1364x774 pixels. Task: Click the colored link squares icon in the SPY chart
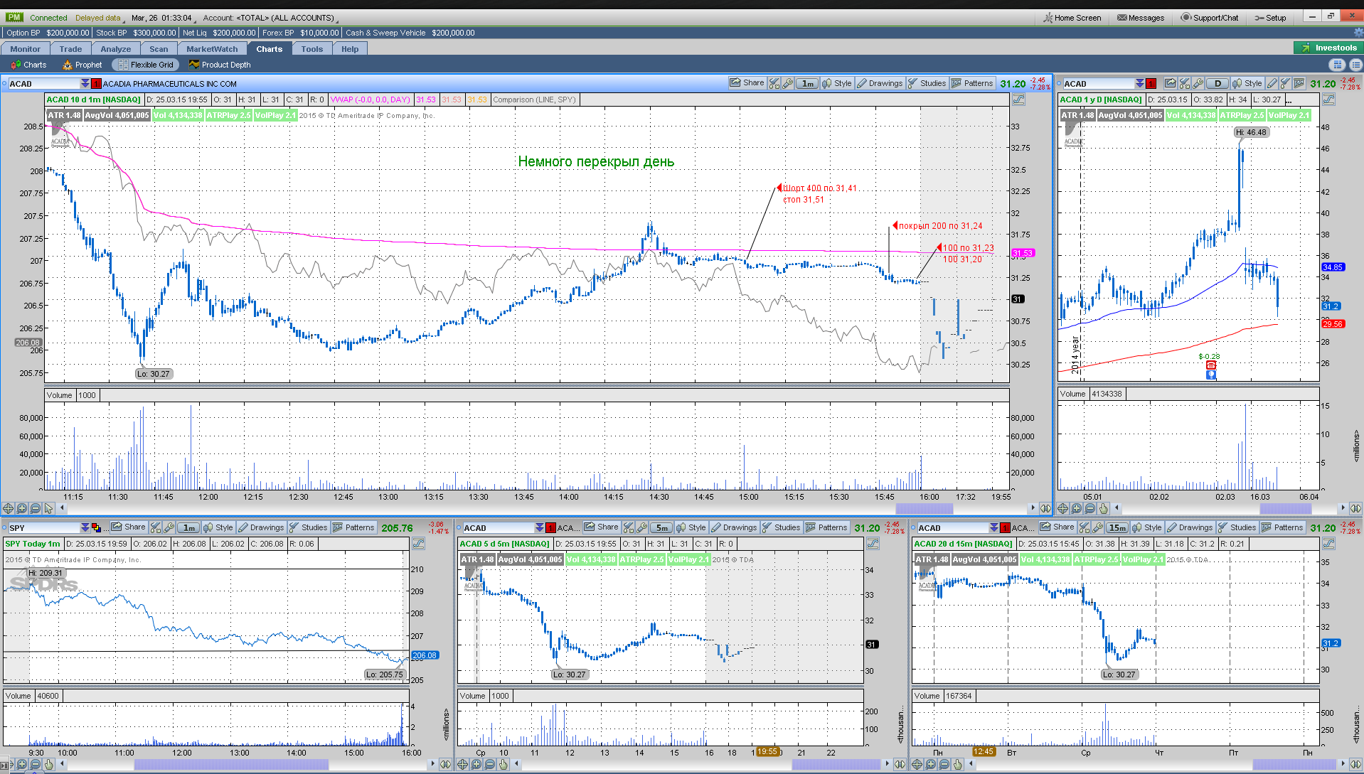96,527
